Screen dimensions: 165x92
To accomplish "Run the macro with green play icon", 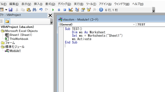I will coord(53,10).
